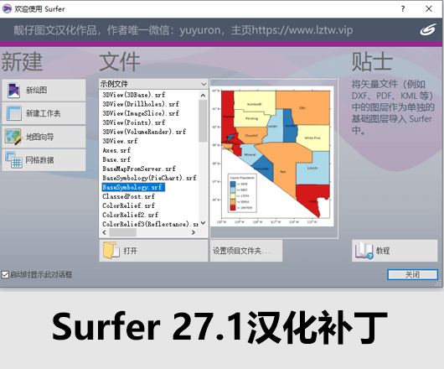The image size is (444, 369).
Task: Click the horizontal scroll right arrow
Action: coord(194,232)
